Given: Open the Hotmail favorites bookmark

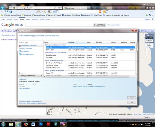Looking at the screenshot, I should (x=57, y=15).
